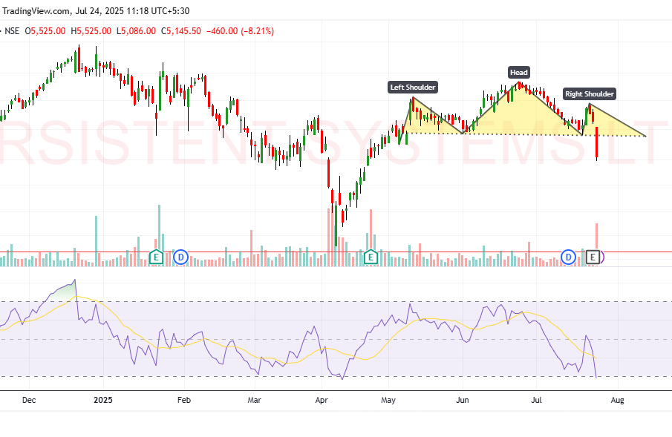The height and width of the screenshot is (437, 672).
Task: Click the Apr label on time axis
Action: (x=322, y=400)
